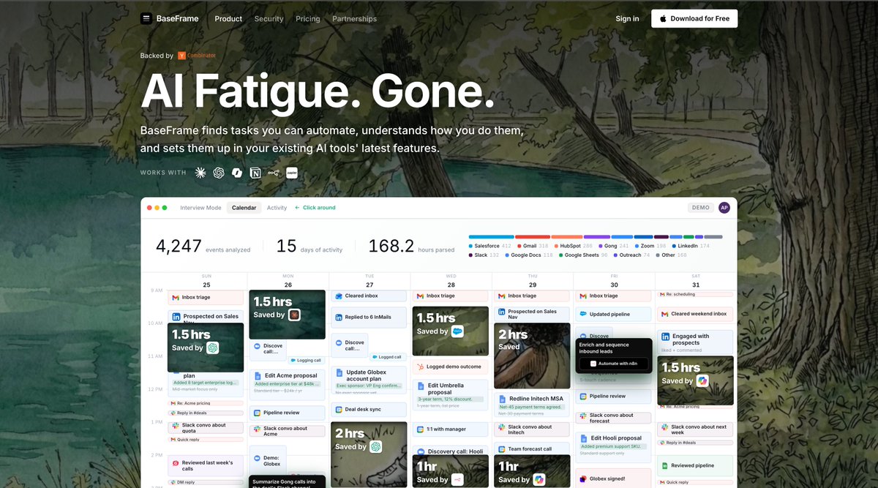The width and height of the screenshot is (878, 488).
Task: Click the Notion icon under Works With
Action: point(255,173)
